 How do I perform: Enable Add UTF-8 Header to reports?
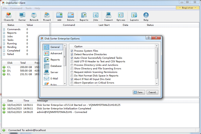point(72,62)
